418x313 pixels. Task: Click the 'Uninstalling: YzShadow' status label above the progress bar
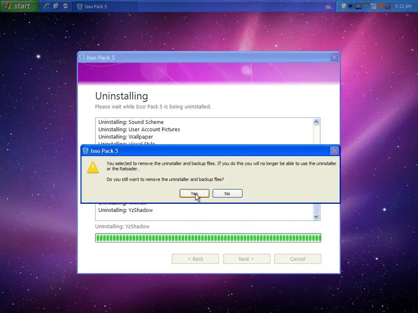point(122,227)
